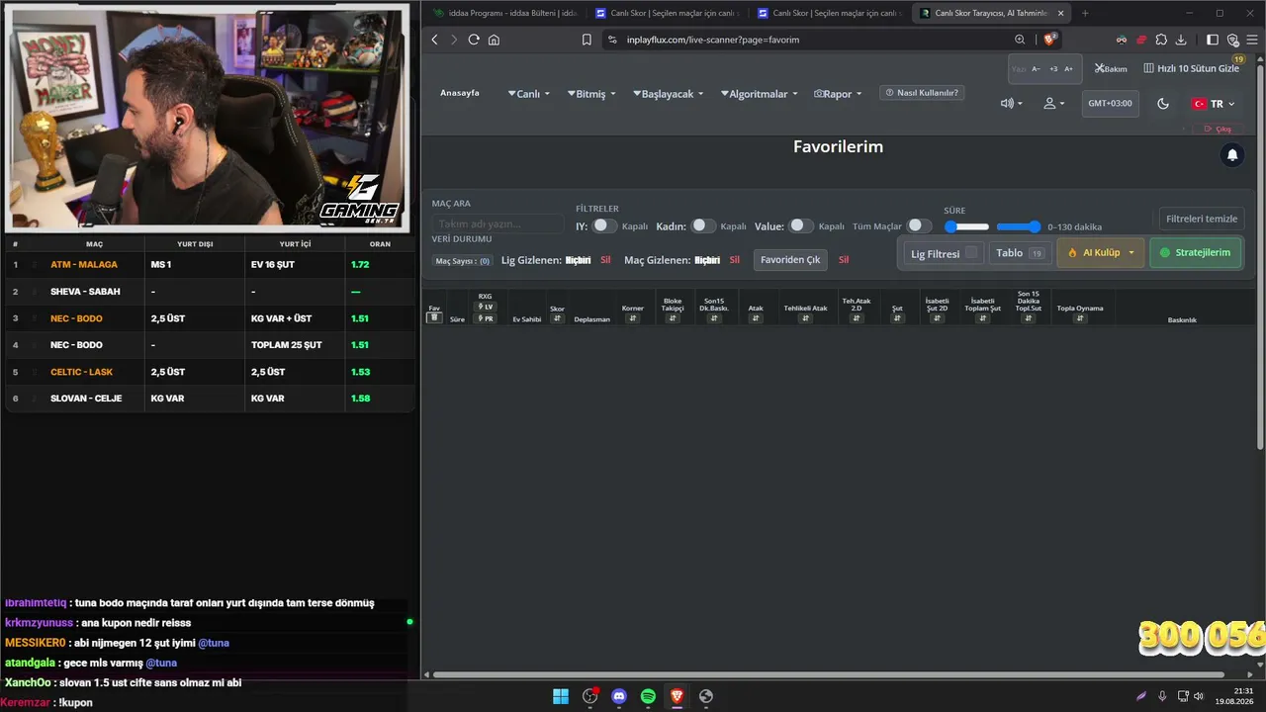Expand the Rapor dropdown menu
The width and height of the screenshot is (1266, 712).
838,94
